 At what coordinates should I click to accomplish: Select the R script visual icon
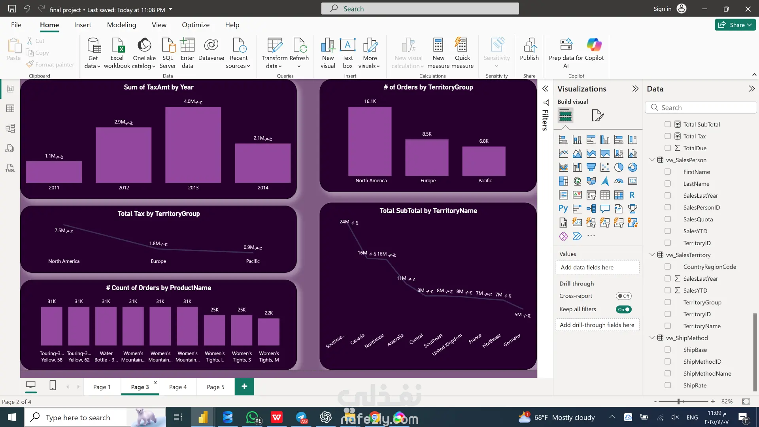pyautogui.click(x=632, y=195)
